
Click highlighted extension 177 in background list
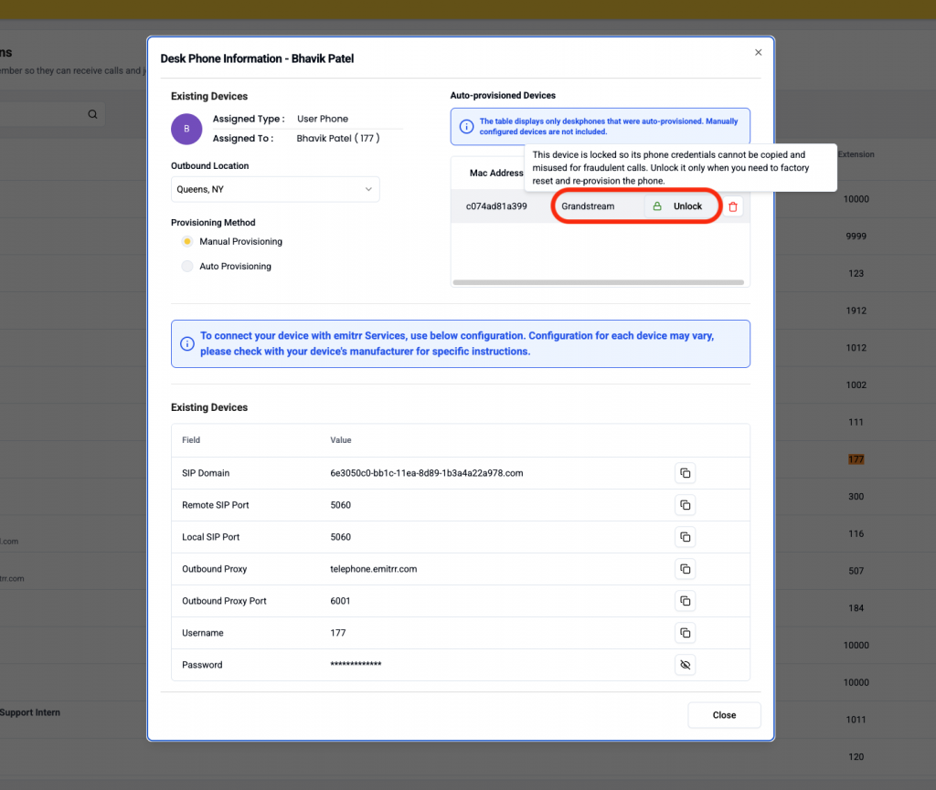pyautogui.click(x=856, y=459)
